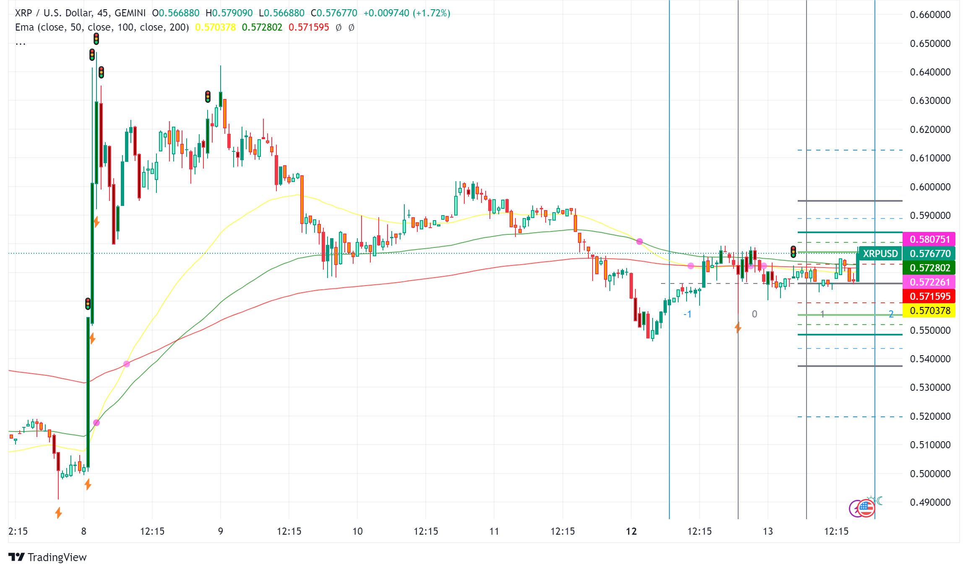Image resolution: width=968 pixels, height=572 pixels.
Task: Click the '11' date label on time axis
Action: (494, 531)
